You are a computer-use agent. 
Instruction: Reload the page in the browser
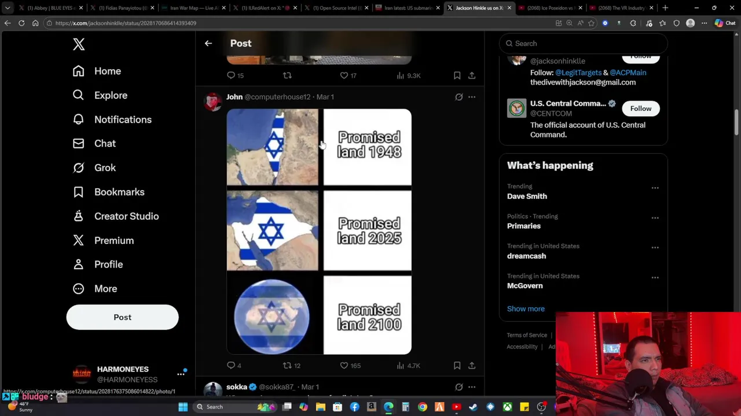21,23
